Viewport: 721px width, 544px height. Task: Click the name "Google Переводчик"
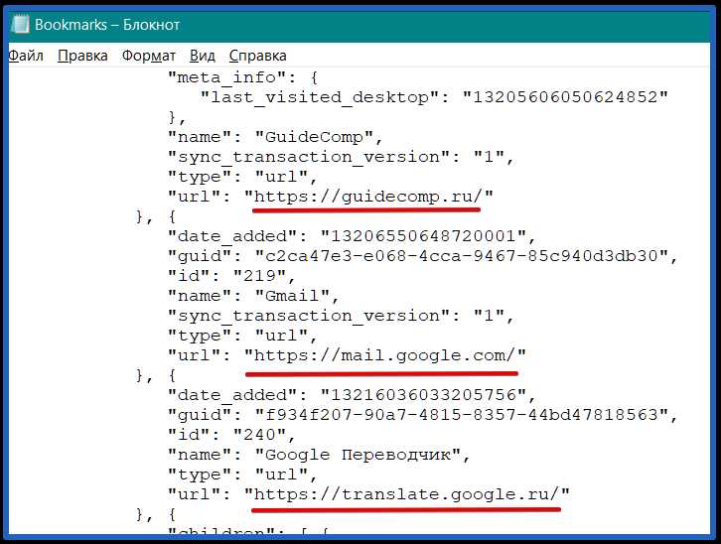[359, 455]
